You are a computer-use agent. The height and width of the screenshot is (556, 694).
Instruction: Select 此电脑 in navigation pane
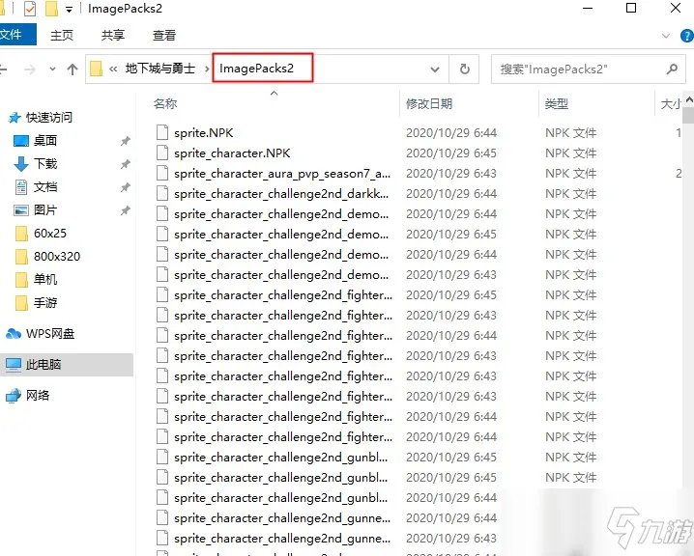(x=67, y=365)
